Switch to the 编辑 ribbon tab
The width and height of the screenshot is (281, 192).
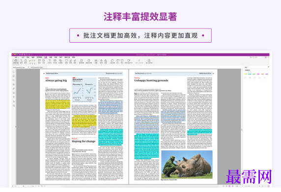coord(33,57)
